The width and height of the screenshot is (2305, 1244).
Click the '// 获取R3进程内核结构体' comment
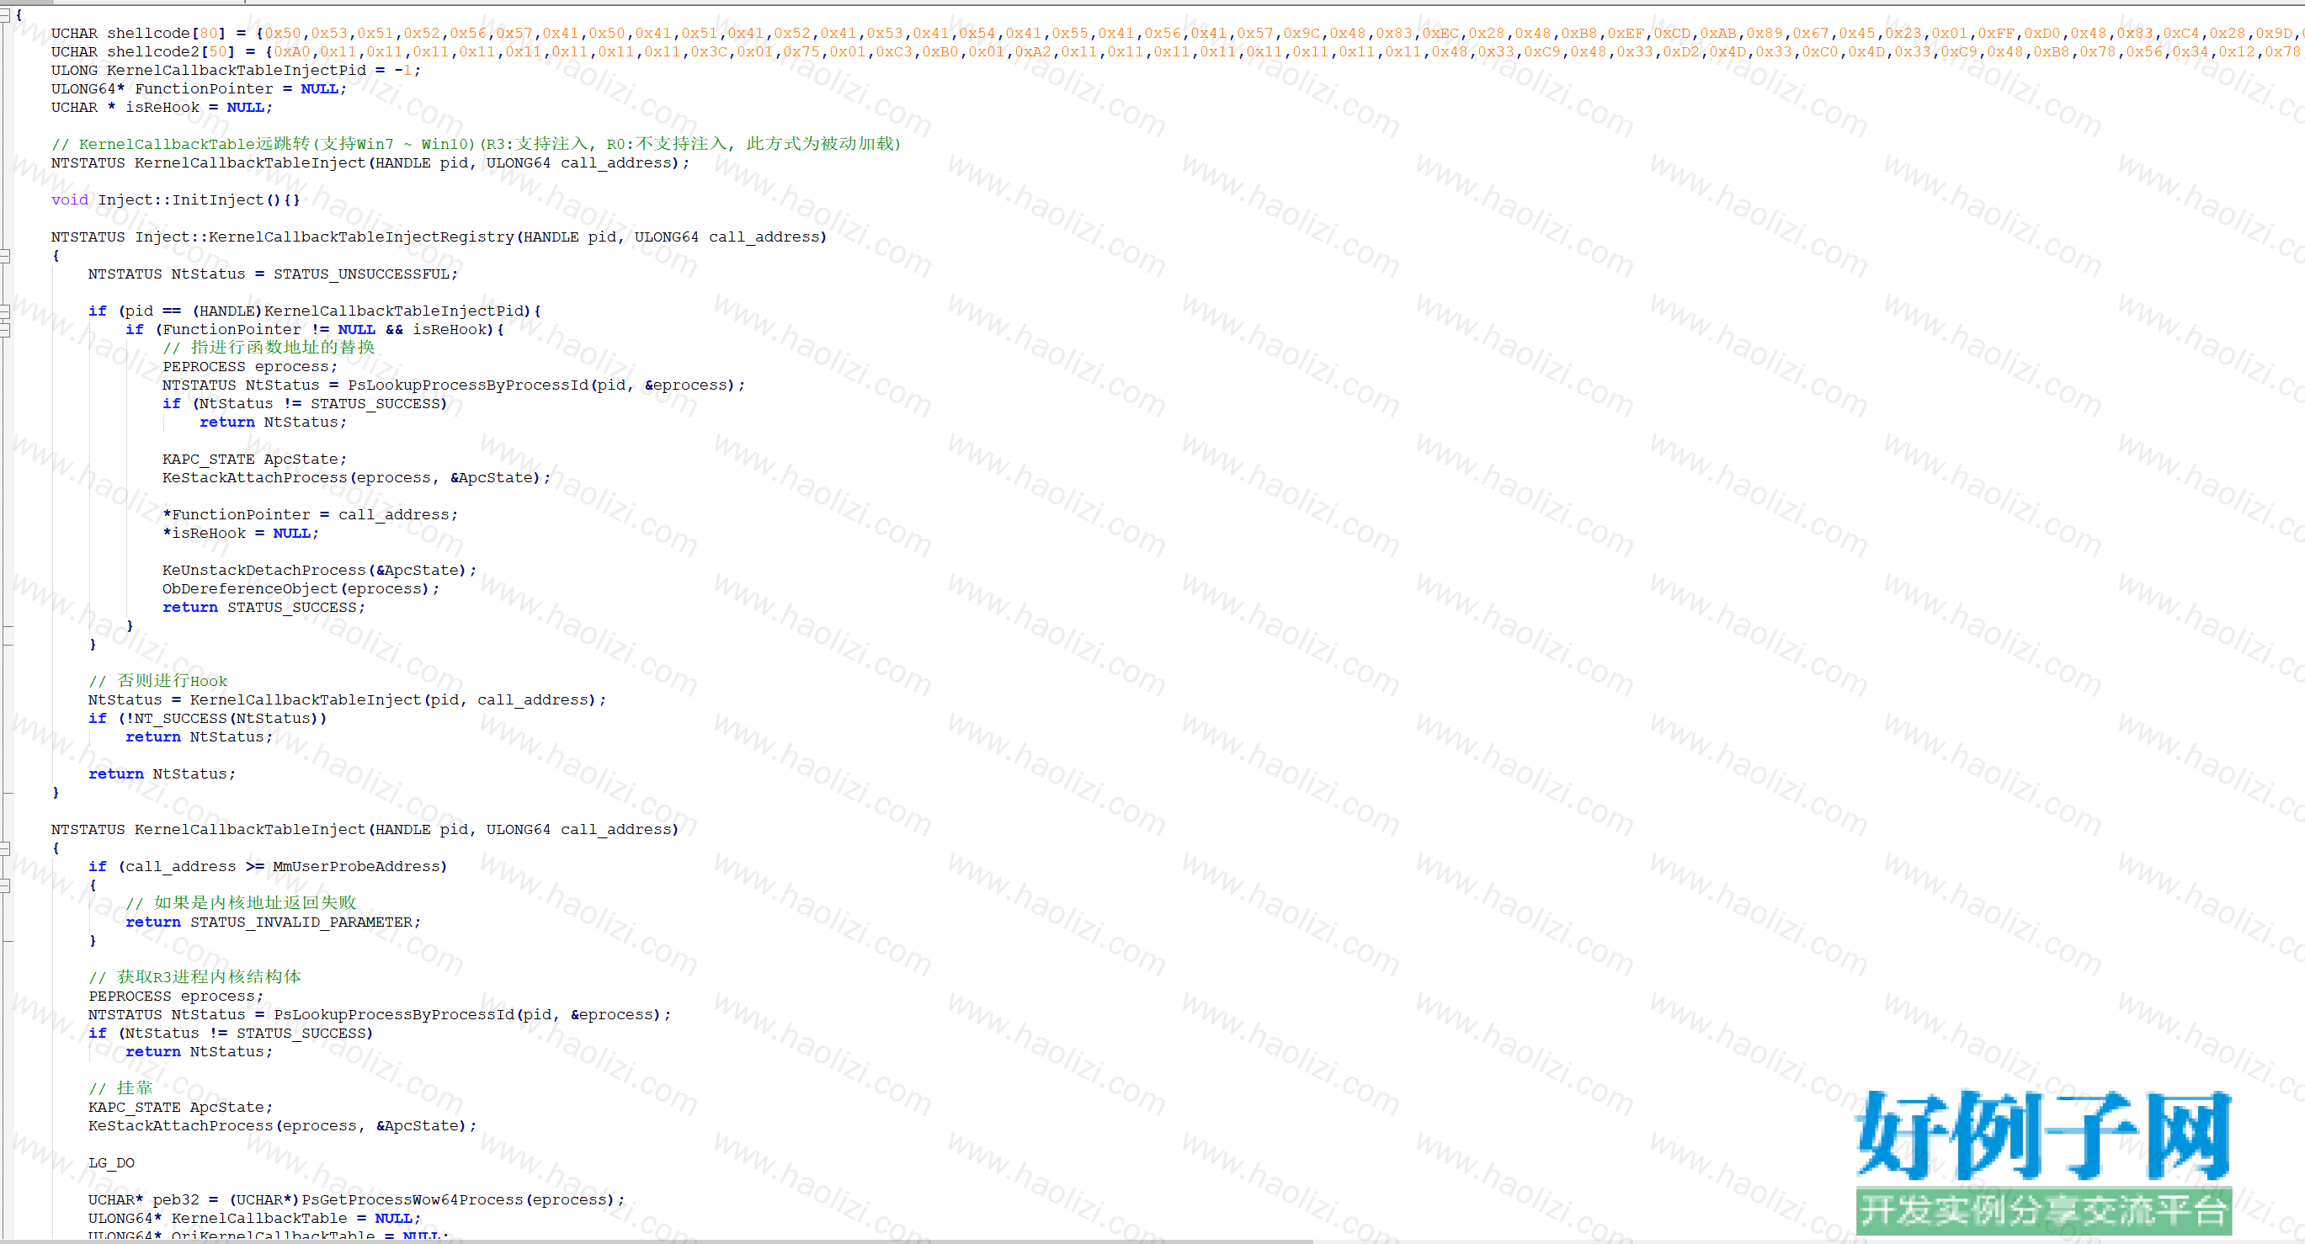click(x=194, y=977)
